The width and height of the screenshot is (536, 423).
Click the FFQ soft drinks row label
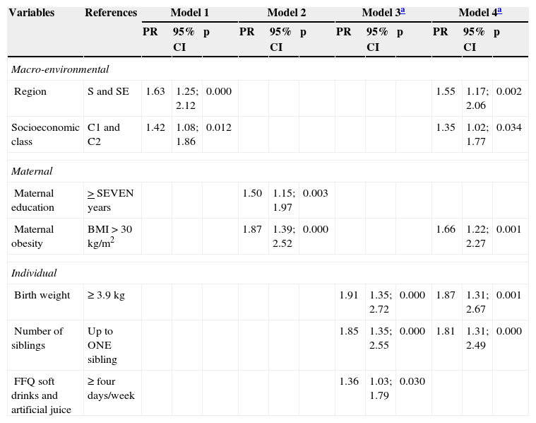[x=41, y=395]
